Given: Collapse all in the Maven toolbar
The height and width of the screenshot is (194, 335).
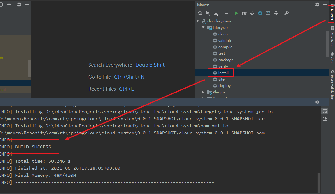Looking at the screenshot, I should tap(276, 13).
